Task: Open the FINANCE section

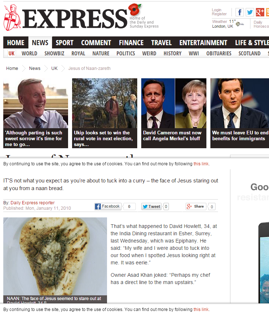Action: (131, 43)
